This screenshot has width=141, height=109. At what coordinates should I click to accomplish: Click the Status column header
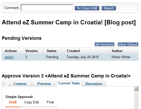point(52,51)
